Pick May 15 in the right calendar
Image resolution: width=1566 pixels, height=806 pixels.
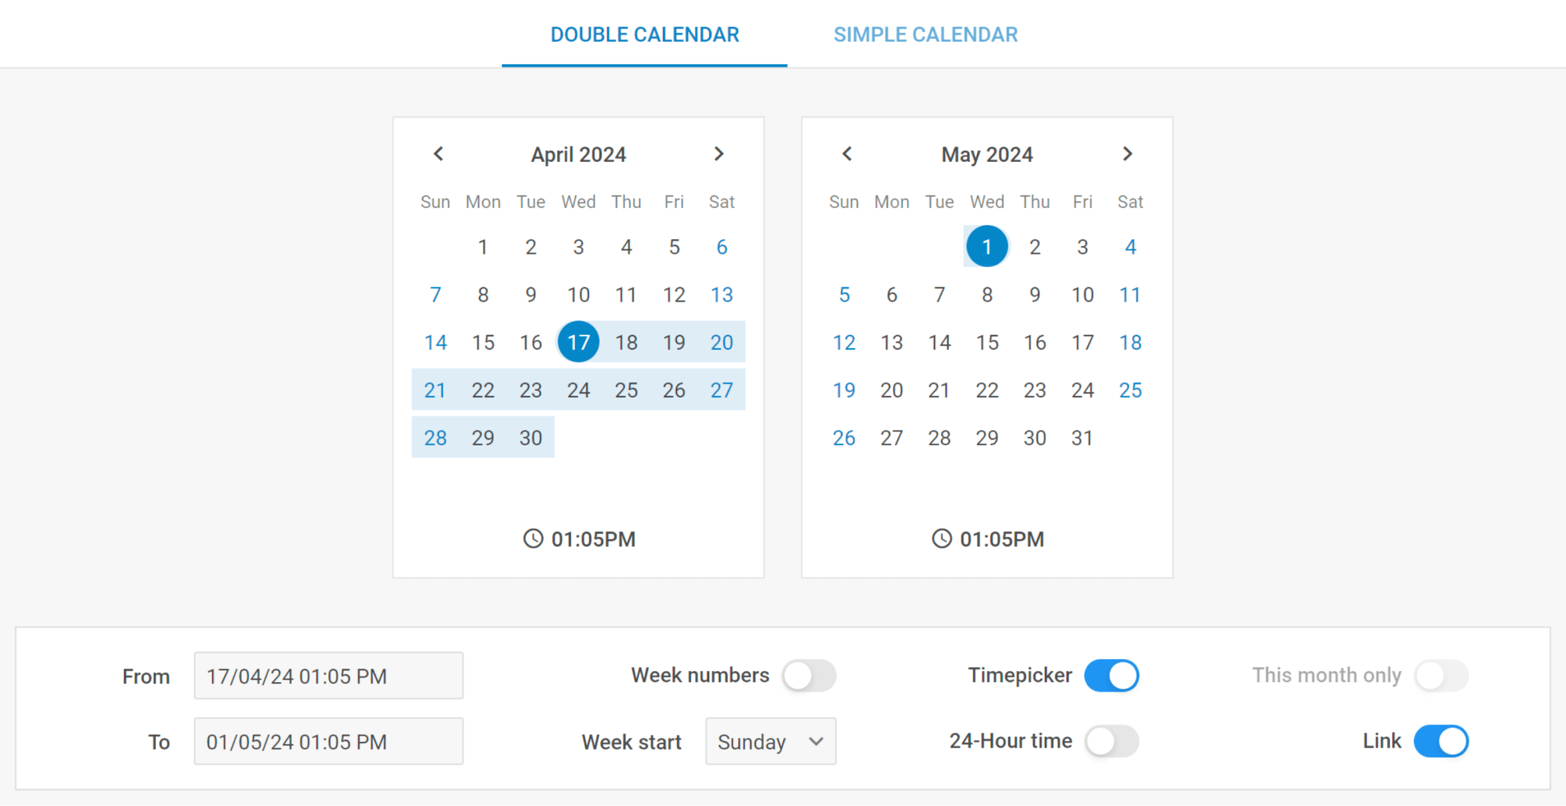987,342
